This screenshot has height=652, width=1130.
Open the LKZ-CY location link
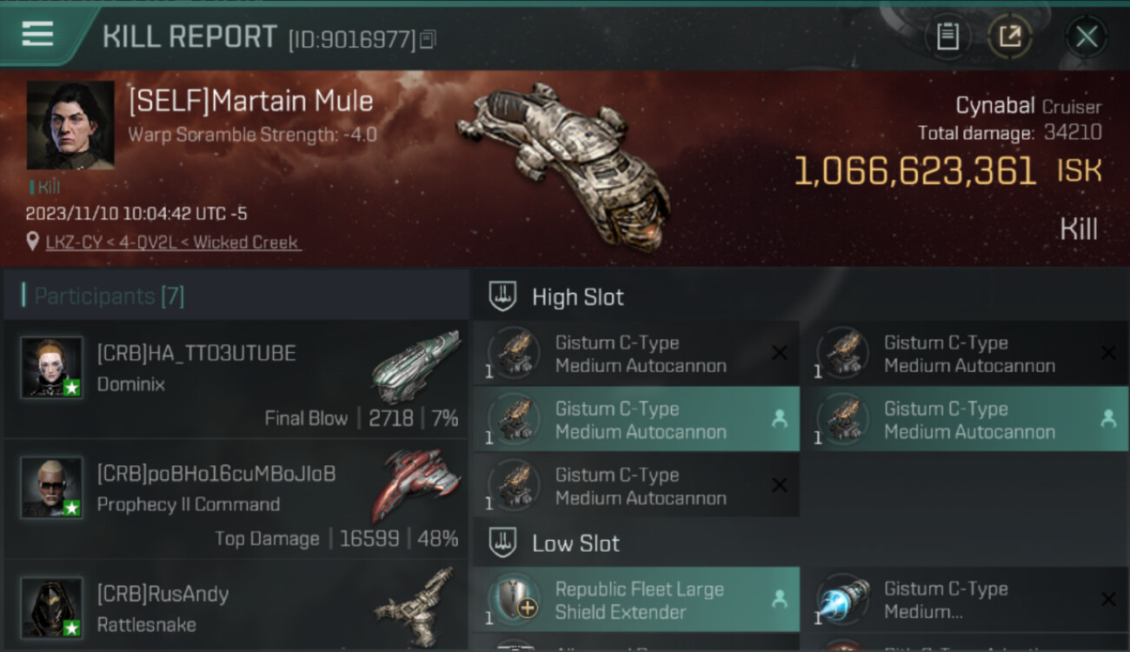pos(173,243)
